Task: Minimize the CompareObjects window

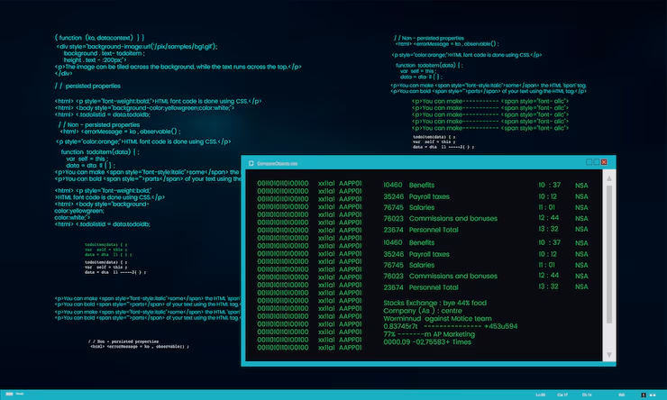Action: [x=589, y=162]
